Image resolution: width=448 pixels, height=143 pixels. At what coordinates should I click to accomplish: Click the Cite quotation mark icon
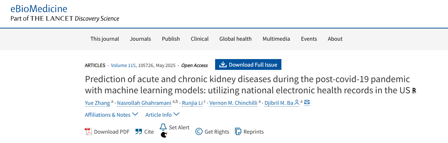(x=138, y=131)
